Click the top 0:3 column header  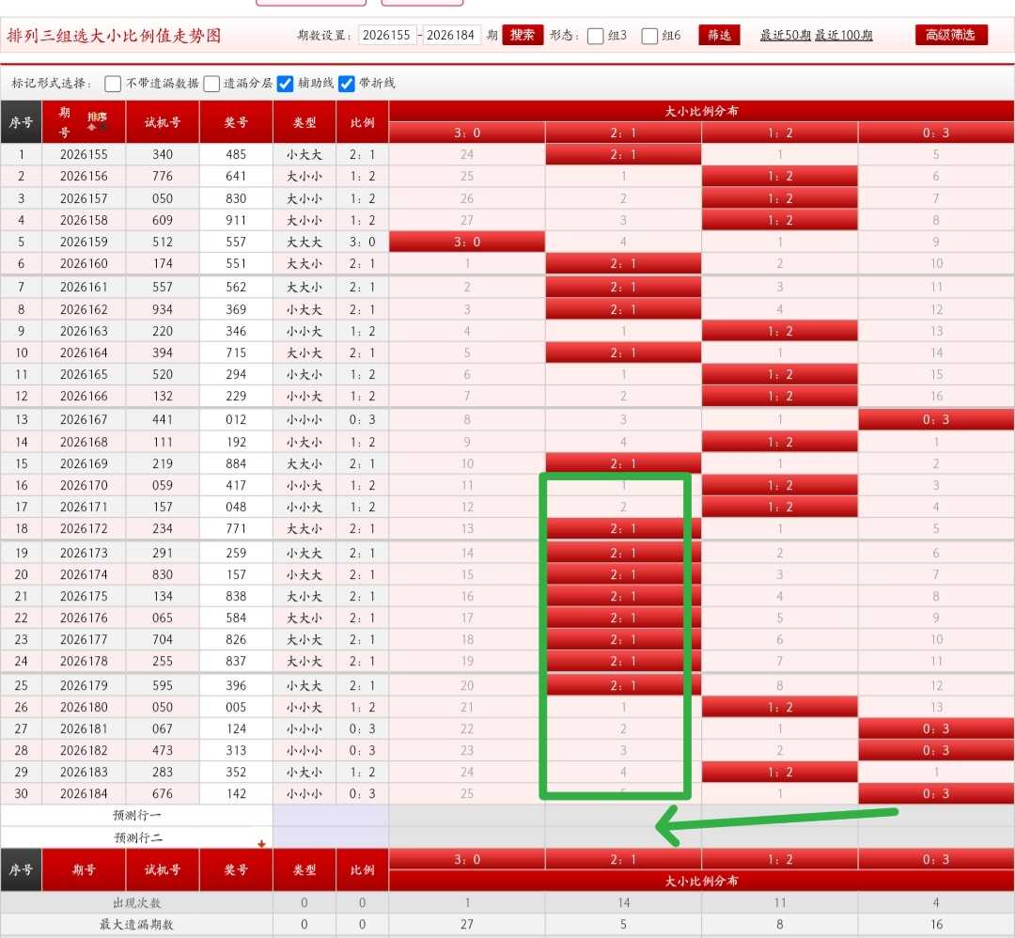(936, 133)
